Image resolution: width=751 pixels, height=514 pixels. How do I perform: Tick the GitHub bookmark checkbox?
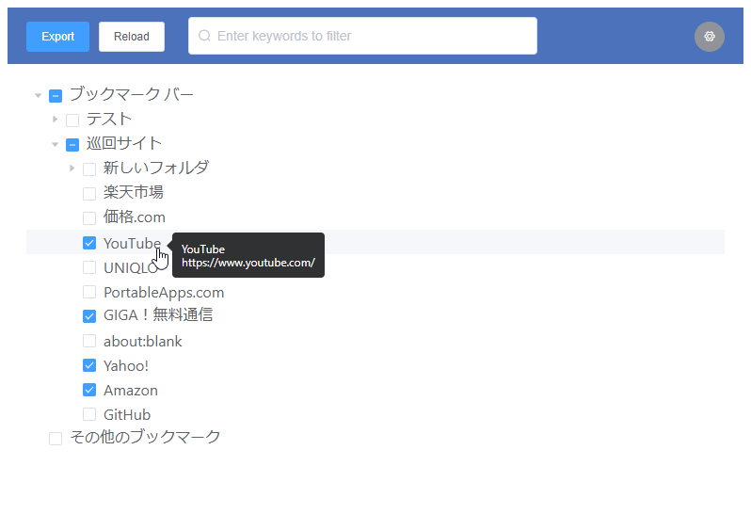point(89,414)
